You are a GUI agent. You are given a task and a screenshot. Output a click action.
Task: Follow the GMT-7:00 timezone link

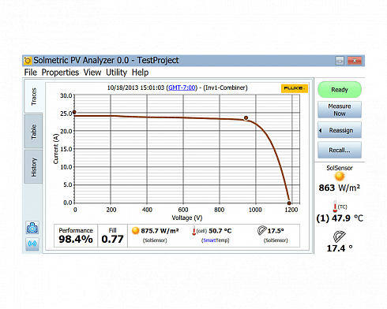(x=182, y=87)
